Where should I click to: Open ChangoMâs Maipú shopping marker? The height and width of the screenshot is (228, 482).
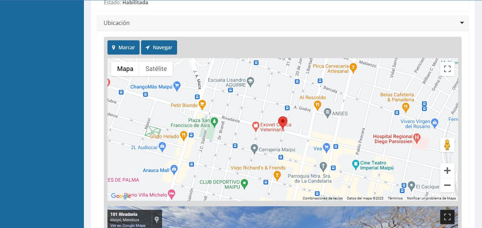pyautogui.click(x=177, y=86)
